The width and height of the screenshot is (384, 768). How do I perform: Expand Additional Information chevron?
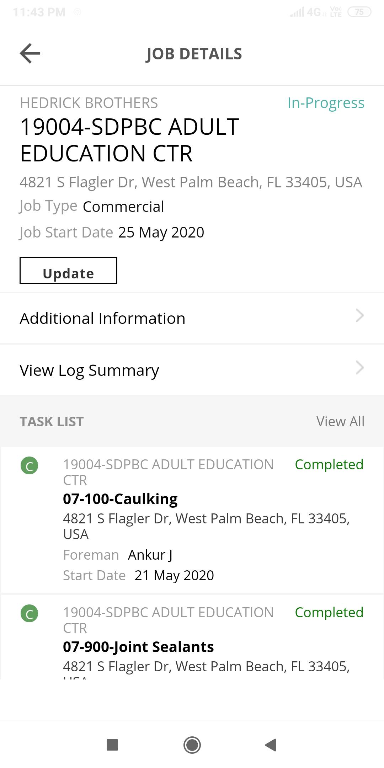click(x=359, y=315)
